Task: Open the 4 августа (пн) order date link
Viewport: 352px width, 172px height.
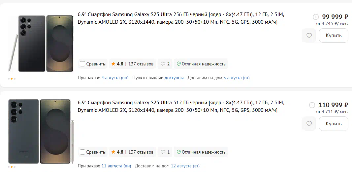Action: [115, 78]
